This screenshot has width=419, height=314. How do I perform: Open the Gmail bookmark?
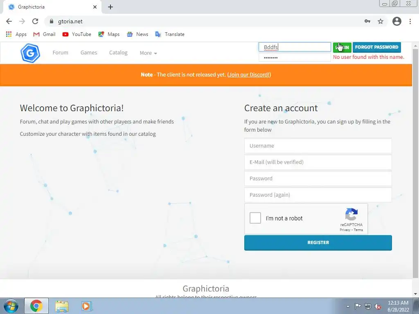(44, 34)
